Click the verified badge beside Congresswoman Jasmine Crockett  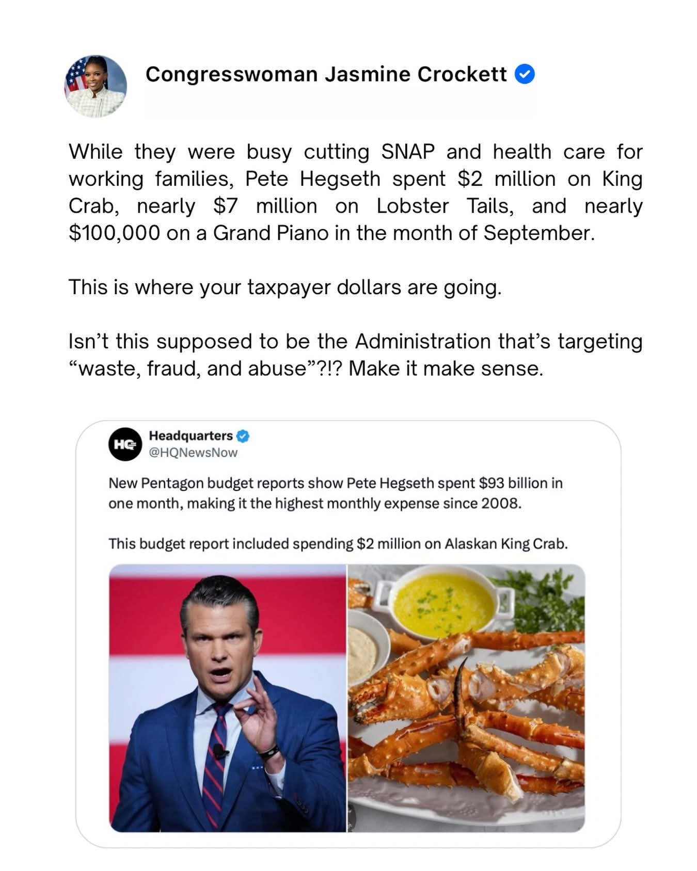pyautogui.click(x=525, y=75)
